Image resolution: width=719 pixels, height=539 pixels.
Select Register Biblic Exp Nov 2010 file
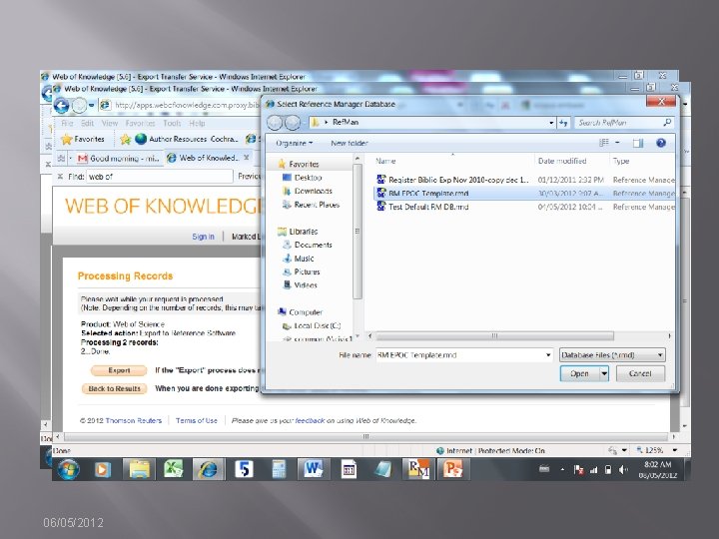point(524,180)
